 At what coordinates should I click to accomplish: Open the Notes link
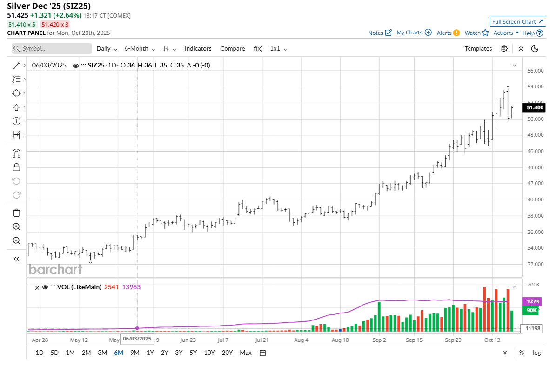tap(376, 33)
